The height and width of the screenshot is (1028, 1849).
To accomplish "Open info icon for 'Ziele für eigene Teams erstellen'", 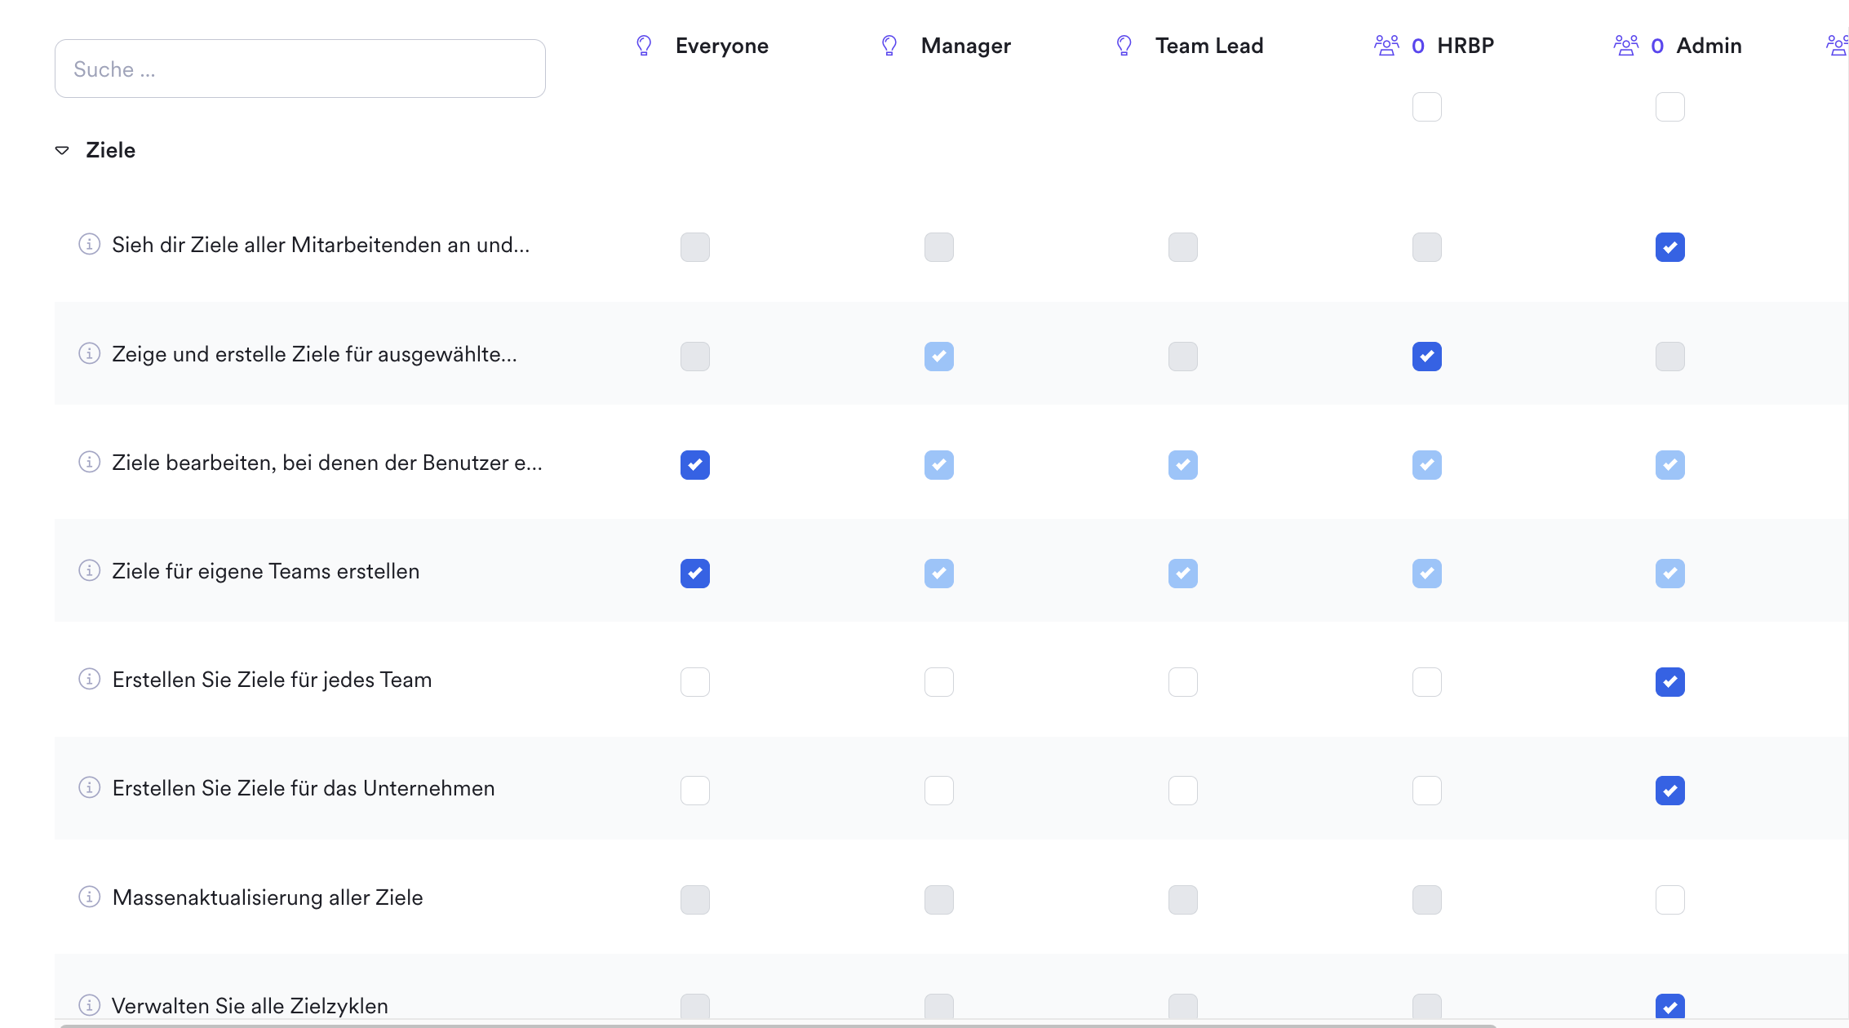I will (89, 570).
